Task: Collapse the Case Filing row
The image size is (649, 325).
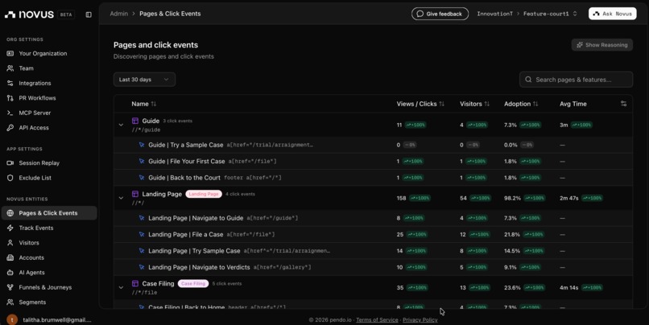Action: point(121,287)
